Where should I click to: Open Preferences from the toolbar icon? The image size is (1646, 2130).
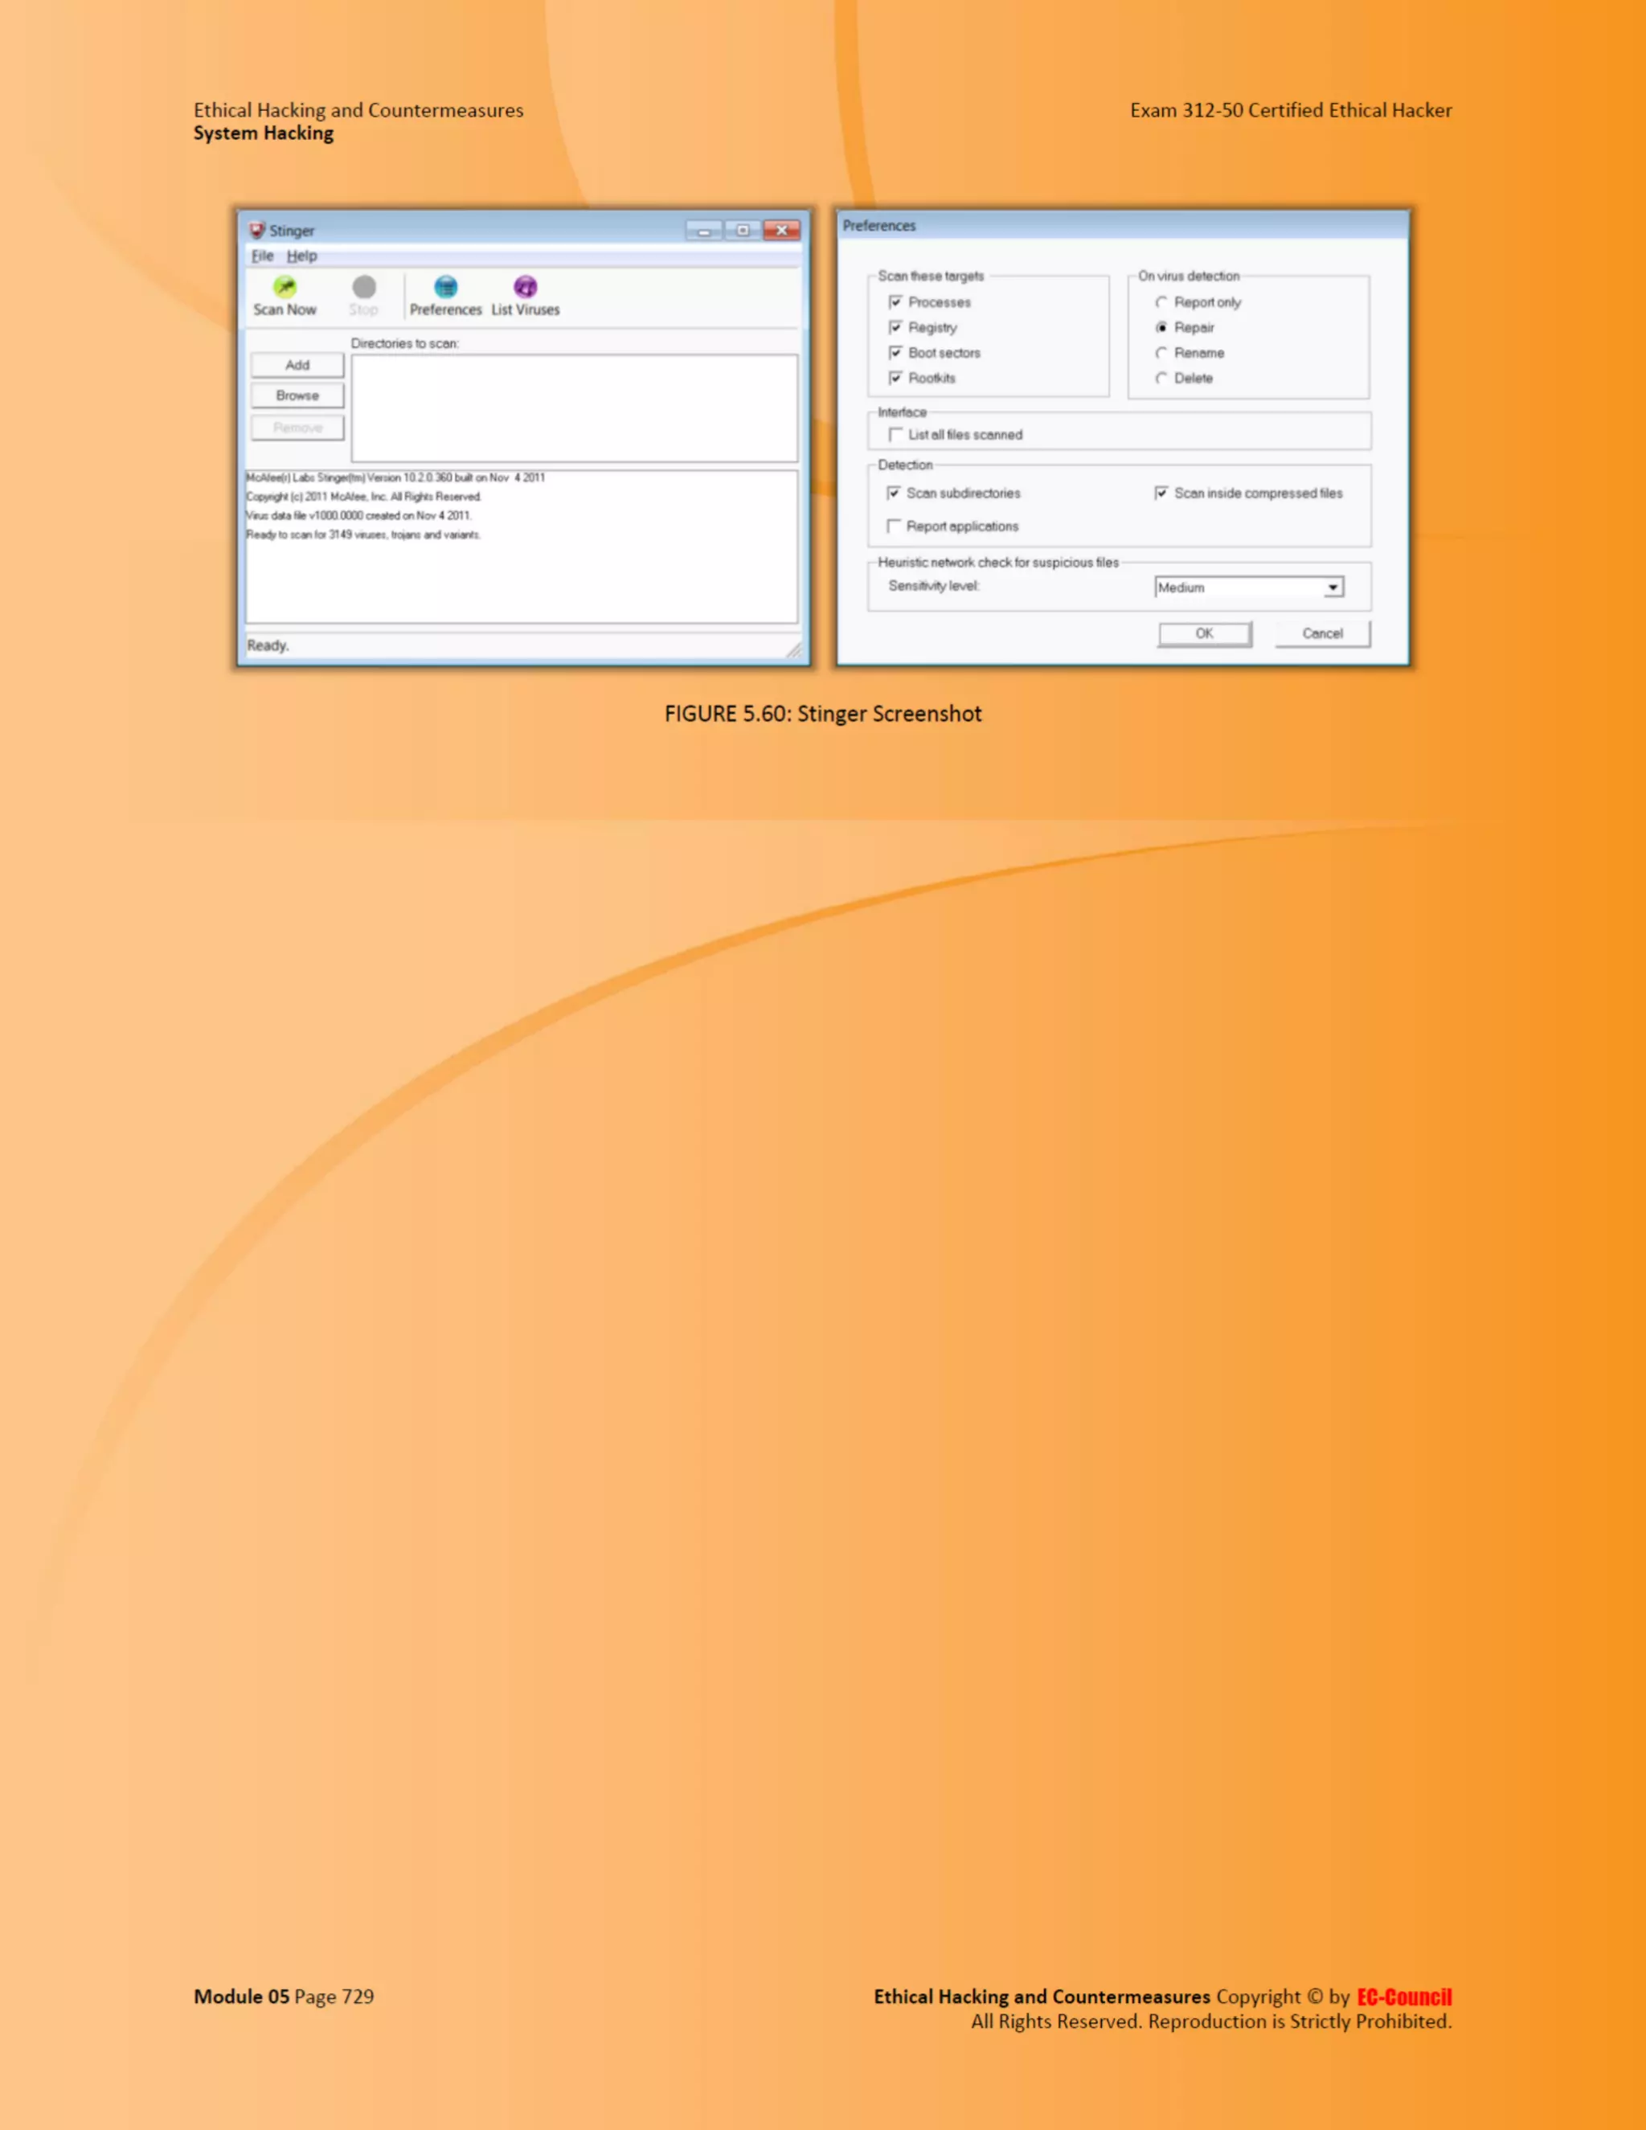pyautogui.click(x=445, y=288)
